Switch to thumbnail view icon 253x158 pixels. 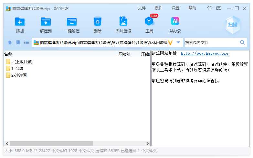[x=18, y=42]
